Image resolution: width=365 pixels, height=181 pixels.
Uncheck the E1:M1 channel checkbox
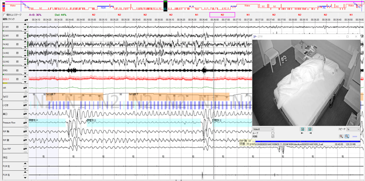(x=17, y=27)
